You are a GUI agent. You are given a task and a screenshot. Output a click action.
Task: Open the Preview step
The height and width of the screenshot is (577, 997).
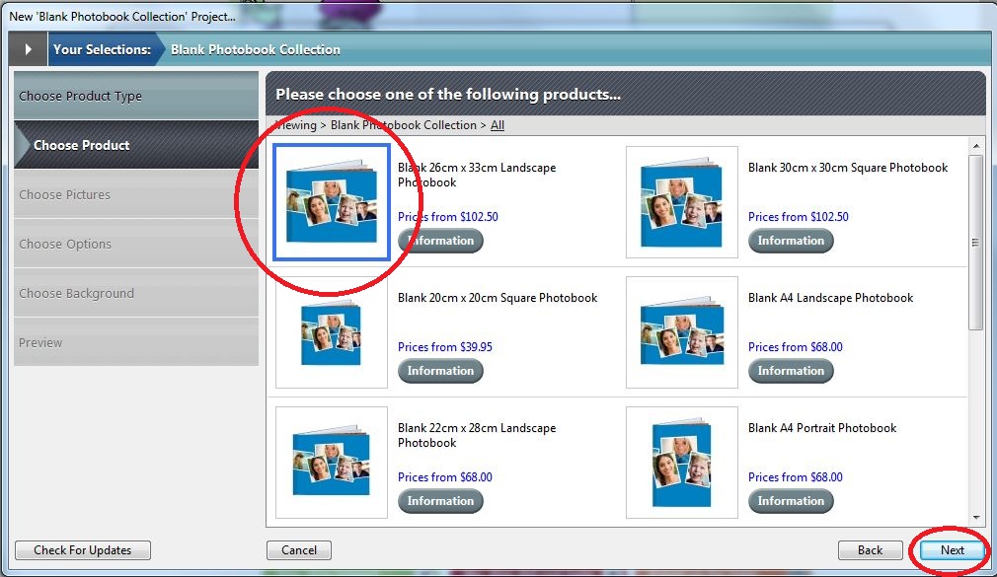pyautogui.click(x=136, y=342)
